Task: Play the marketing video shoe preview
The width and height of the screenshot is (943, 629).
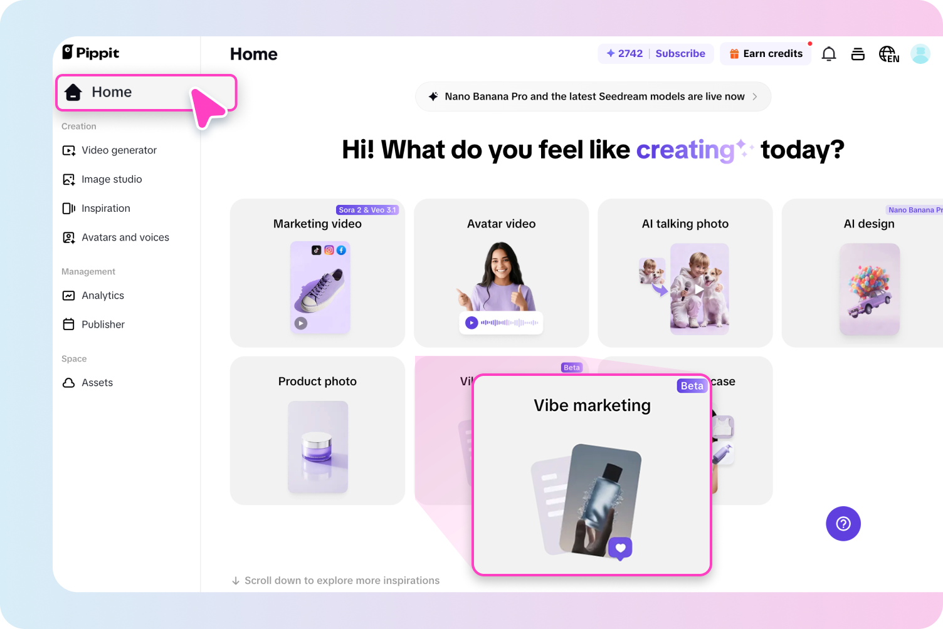Action: 301,323
